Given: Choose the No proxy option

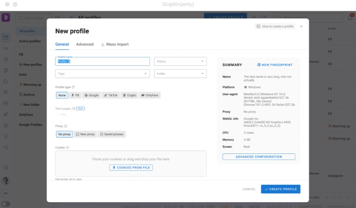Looking at the screenshot, I should [x=65, y=134].
